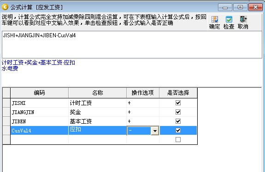The image size is (265, 172).
Task: Close the 公式计算 window
Action: click(x=255, y=7)
